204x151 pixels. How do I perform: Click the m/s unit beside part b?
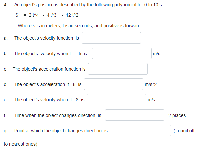tap(157, 54)
